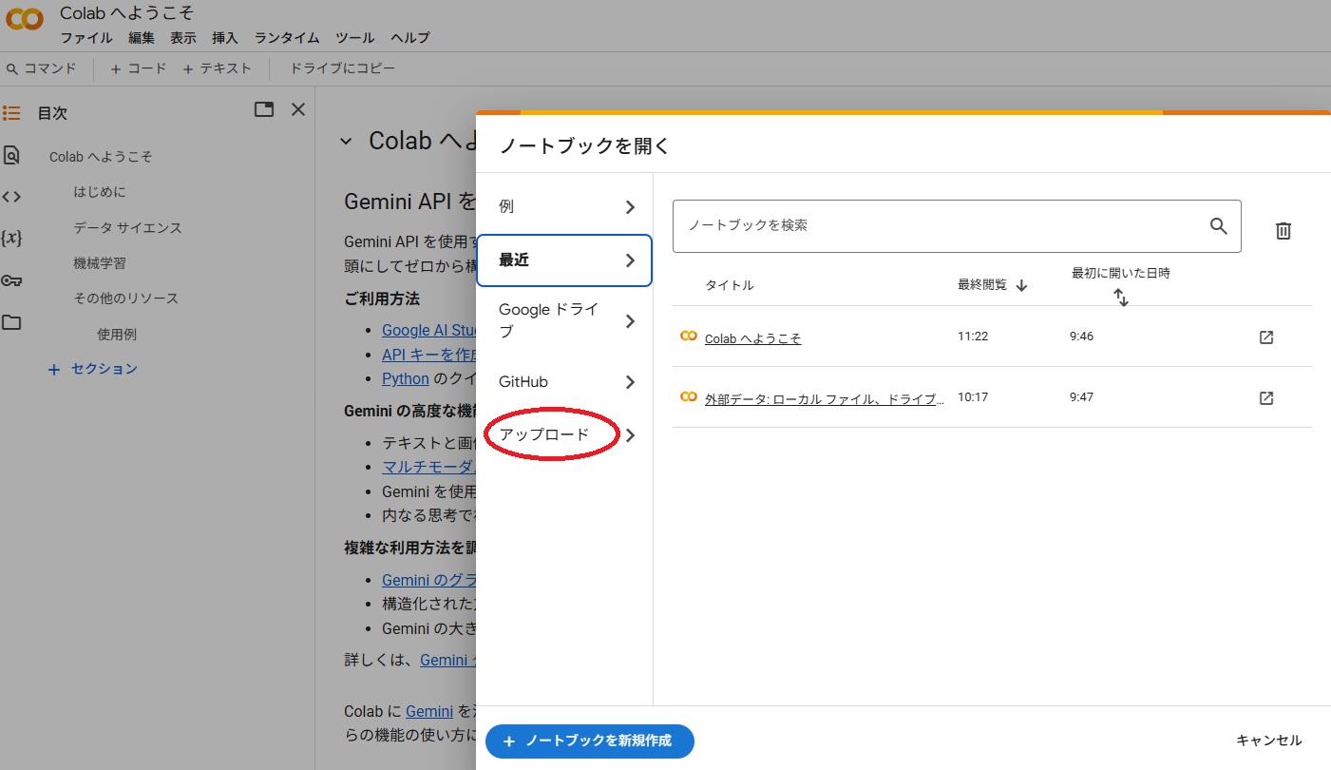Select the 例 tab in dialog
Image resolution: width=1331 pixels, height=770 pixels.
tap(564, 207)
